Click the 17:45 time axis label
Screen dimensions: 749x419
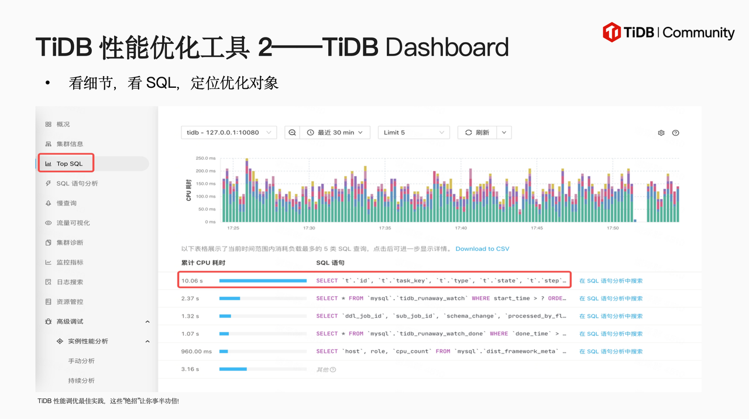[537, 228]
